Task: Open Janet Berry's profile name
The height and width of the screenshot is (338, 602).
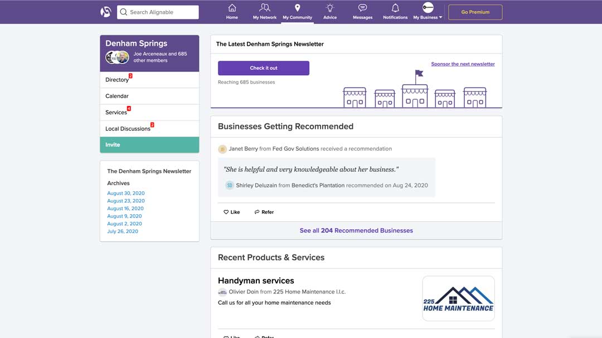Action: pos(244,149)
